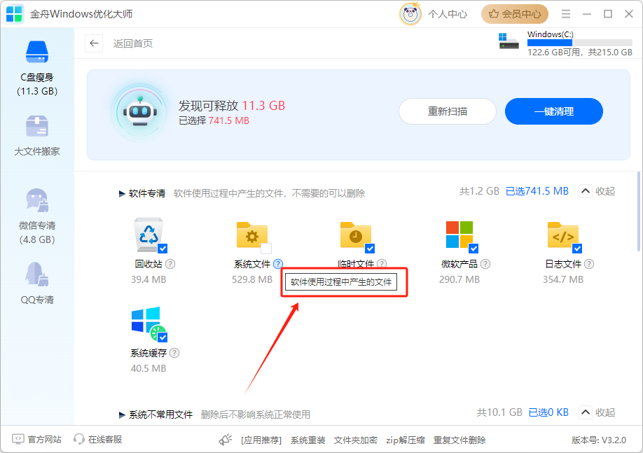Click the 官方网站 monitor icon
Viewport: 643px width, 453px height.
18,439
